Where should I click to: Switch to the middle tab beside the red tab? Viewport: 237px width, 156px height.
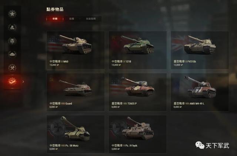[x=71, y=19]
